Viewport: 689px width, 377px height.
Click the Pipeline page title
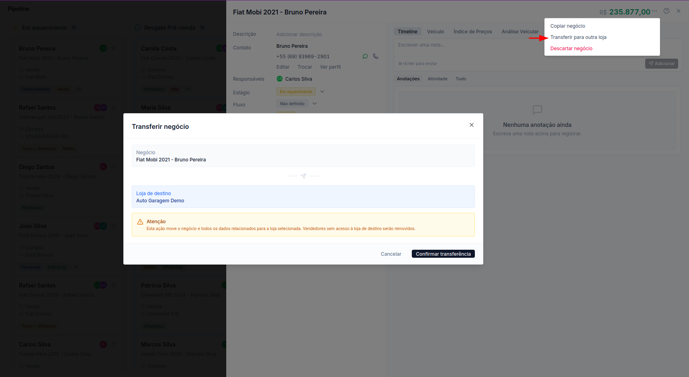coord(18,9)
